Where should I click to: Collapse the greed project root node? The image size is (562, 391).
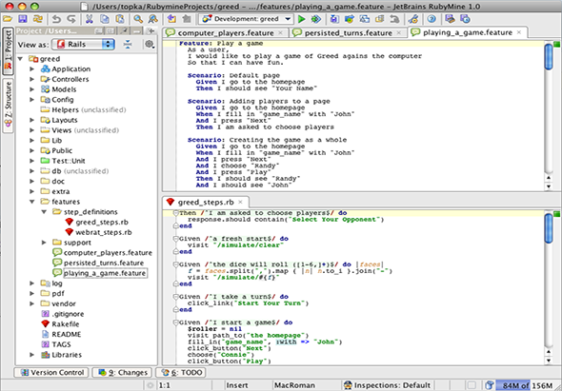coord(20,59)
